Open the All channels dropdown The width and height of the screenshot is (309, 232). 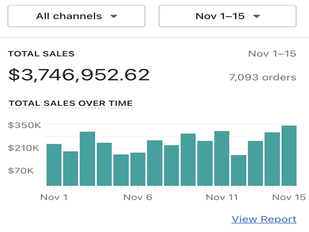76,16
